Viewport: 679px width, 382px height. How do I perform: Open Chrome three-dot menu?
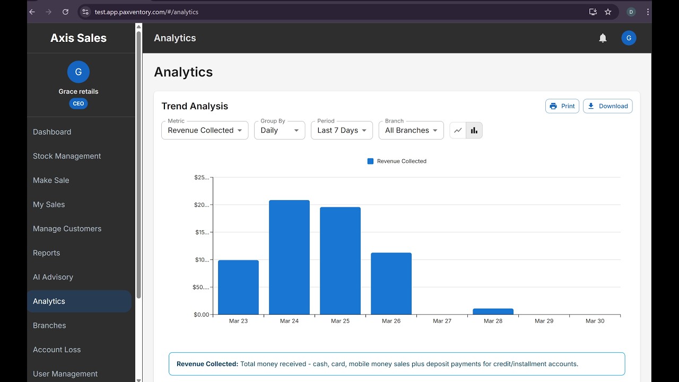coord(648,12)
